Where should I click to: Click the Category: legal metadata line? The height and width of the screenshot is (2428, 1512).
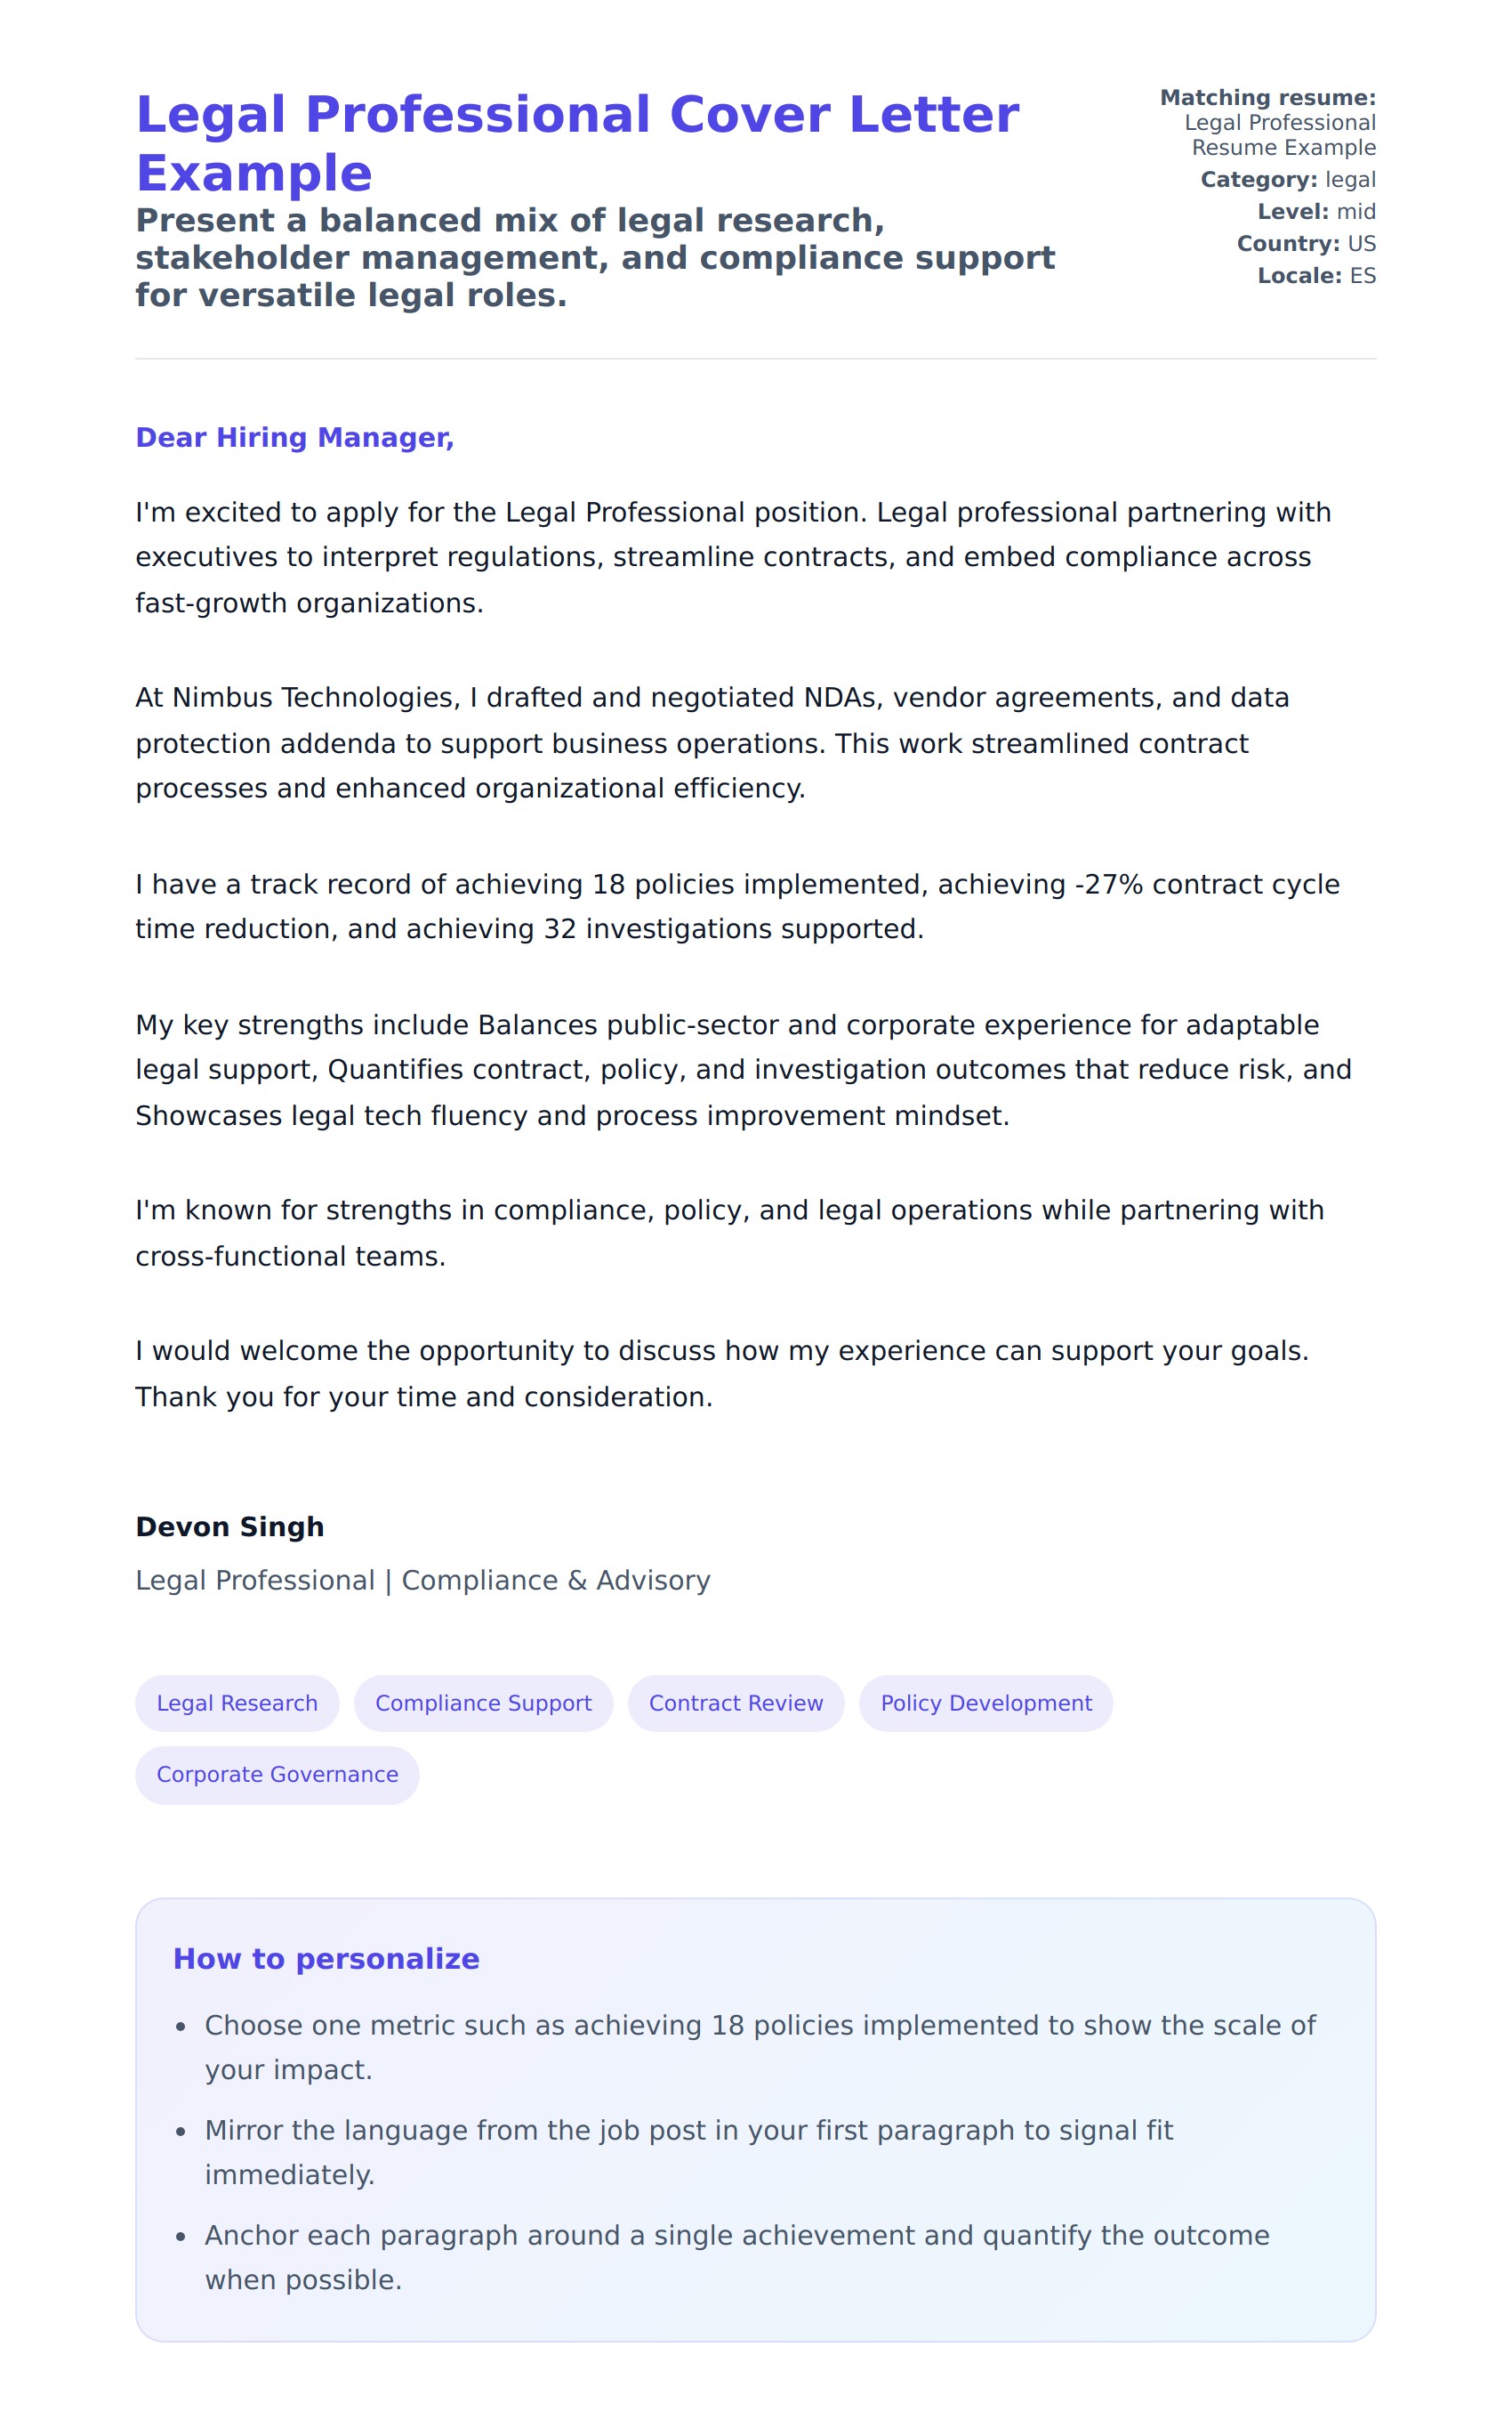(1288, 180)
